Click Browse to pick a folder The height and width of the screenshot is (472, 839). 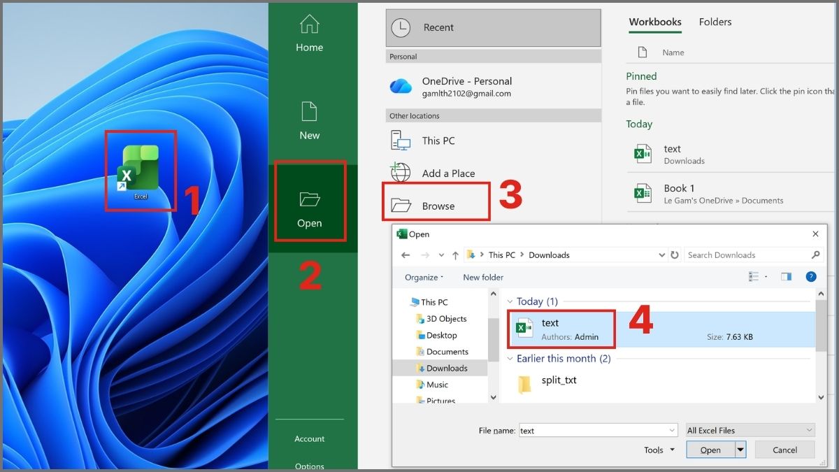[437, 206]
